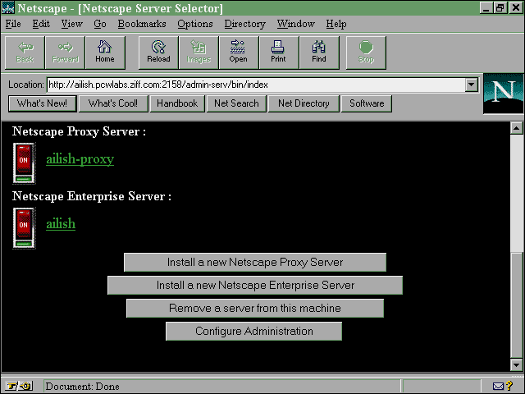This screenshot has width=525, height=394.
Task: Open the Window menu
Action: click(x=296, y=24)
